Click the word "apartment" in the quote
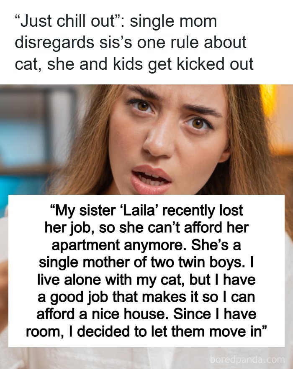The width and height of the screenshot is (293, 369). pyautogui.click(x=85, y=245)
